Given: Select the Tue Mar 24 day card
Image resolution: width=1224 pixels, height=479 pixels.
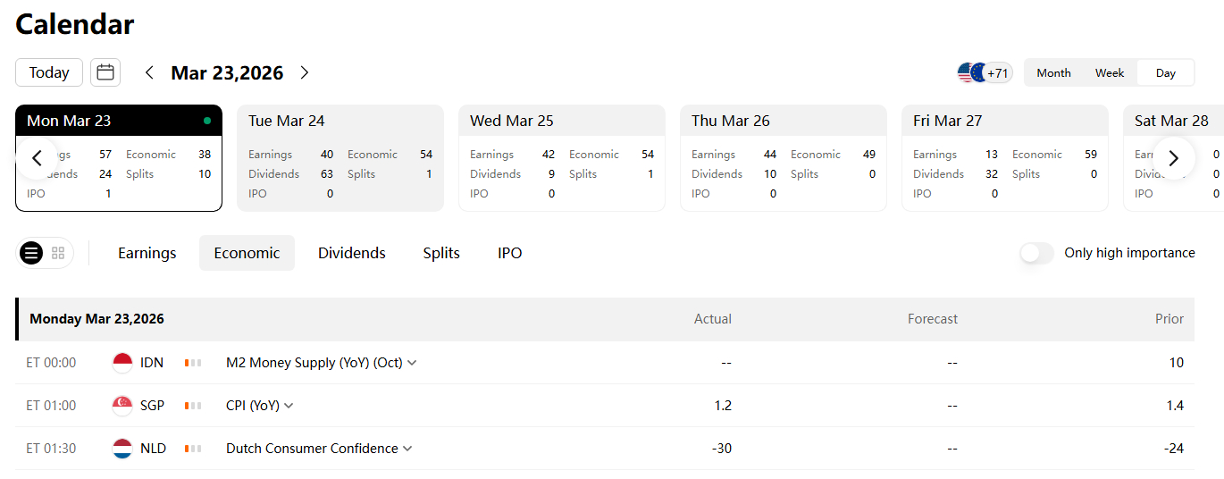Looking at the screenshot, I should tap(340, 158).
